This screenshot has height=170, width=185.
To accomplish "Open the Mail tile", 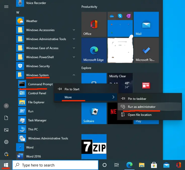I will 146,24.
